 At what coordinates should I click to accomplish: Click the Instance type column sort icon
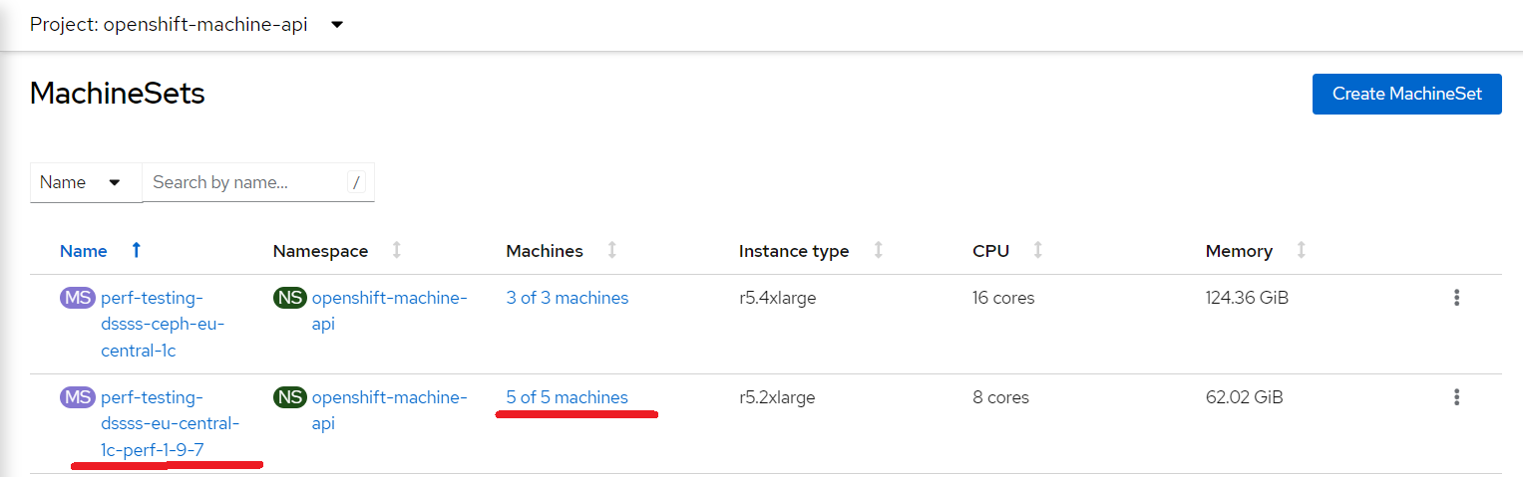click(x=879, y=251)
